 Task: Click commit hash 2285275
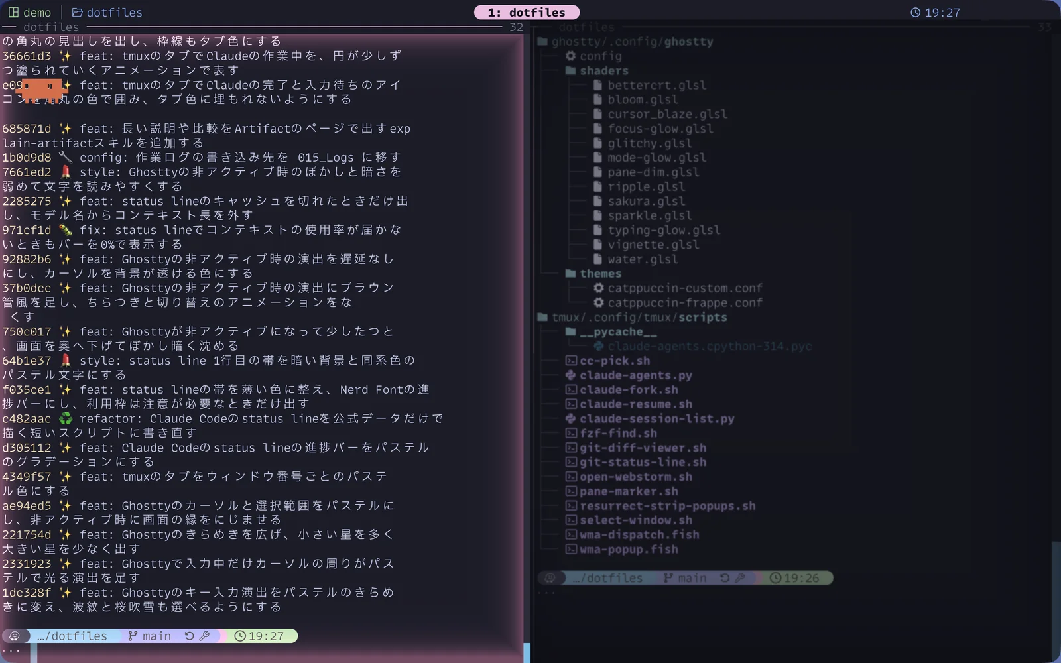click(27, 201)
